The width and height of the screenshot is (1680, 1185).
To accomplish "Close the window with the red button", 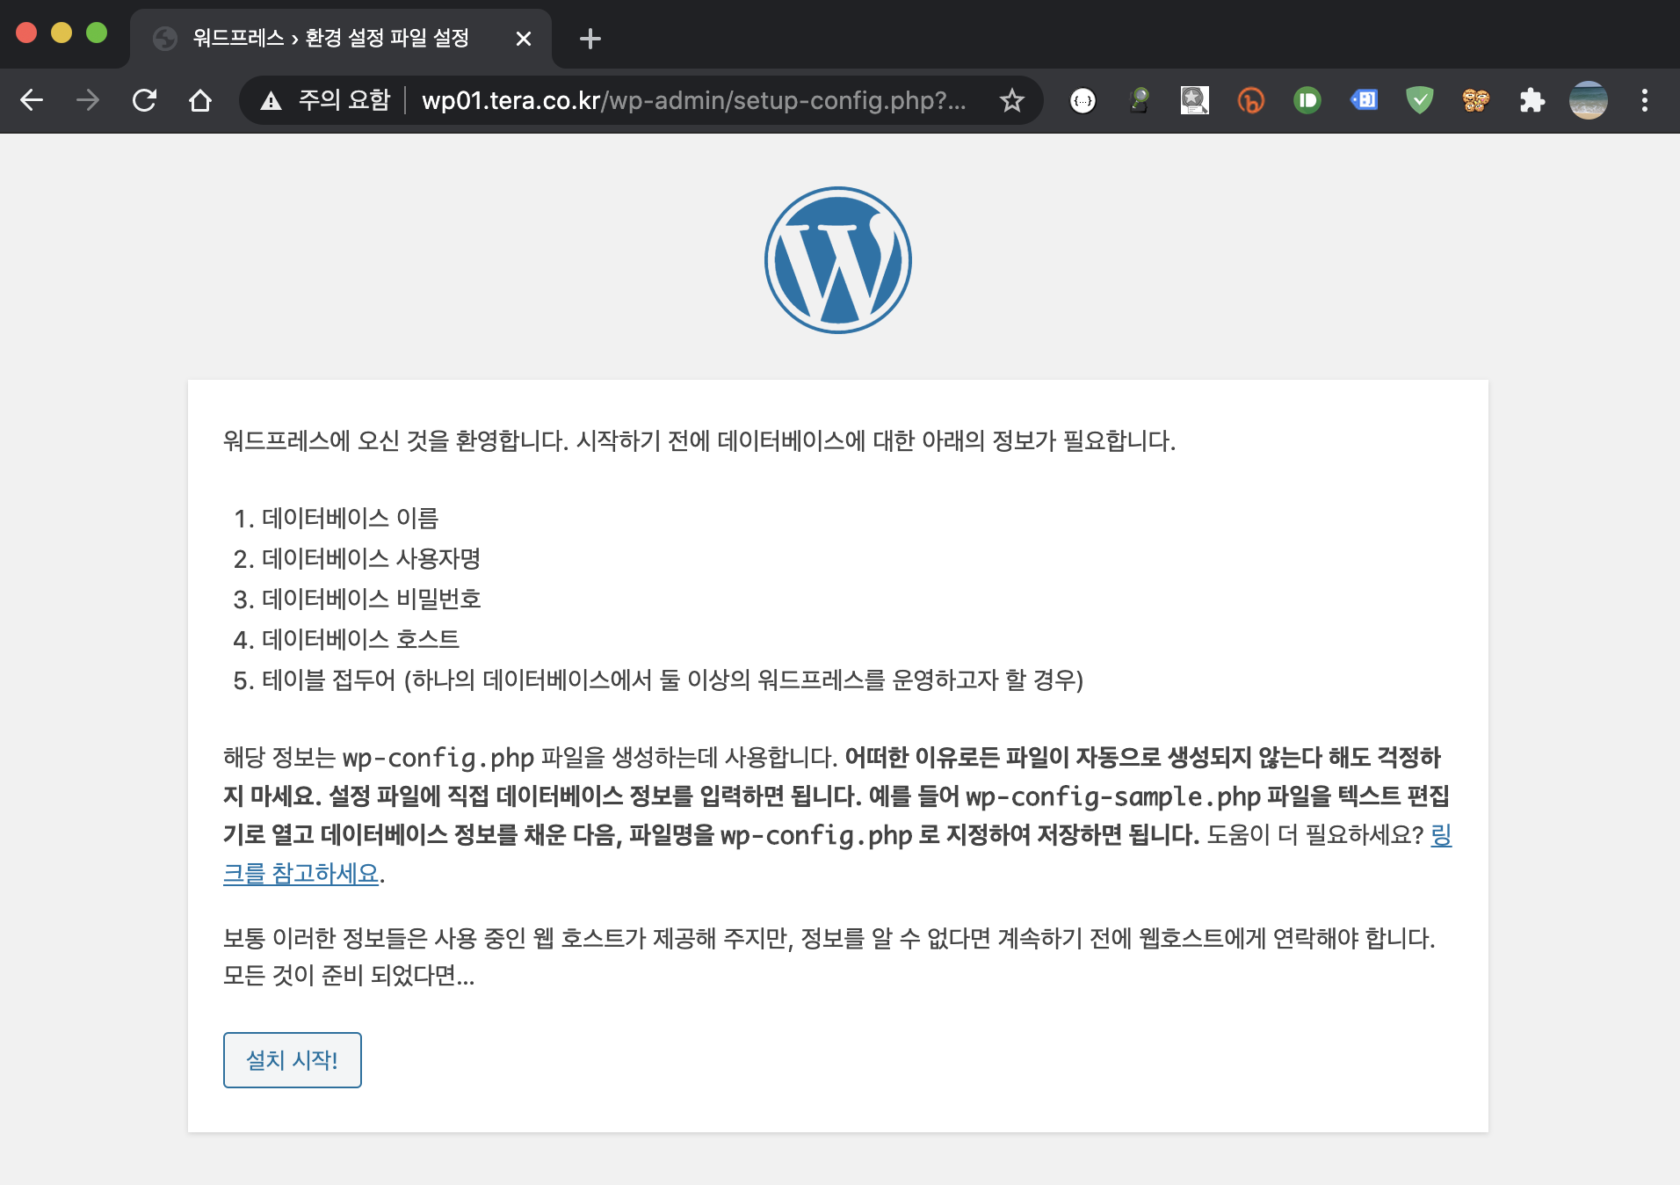I will point(26,33).
